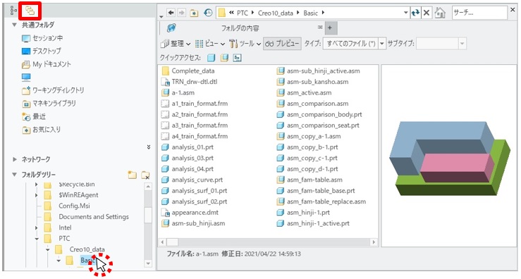Image resolution: width=521 pixels, height=279 pixels.
Task: Go up one folder level
Action: pos(194,13)
